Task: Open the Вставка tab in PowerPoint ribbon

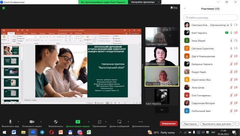Action: (18, 33)
